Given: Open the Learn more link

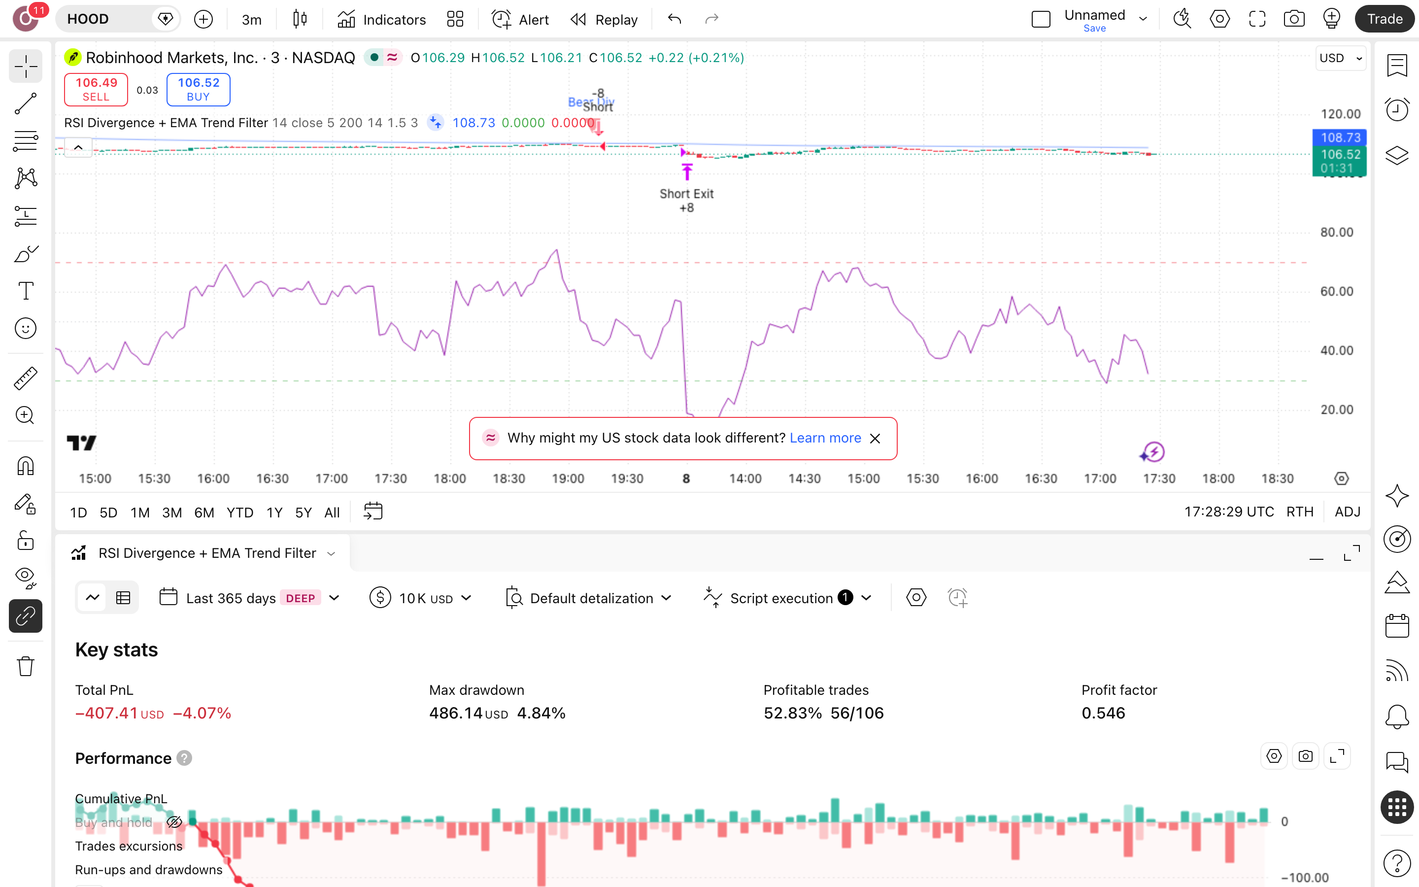Looking at the screenshot, I should (825, 438).
